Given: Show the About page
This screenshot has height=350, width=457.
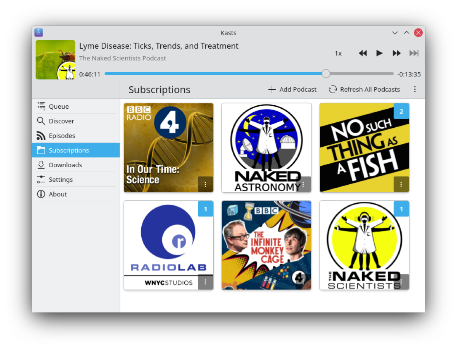Looking at the screenshot, I should click(x=76, y=194).
